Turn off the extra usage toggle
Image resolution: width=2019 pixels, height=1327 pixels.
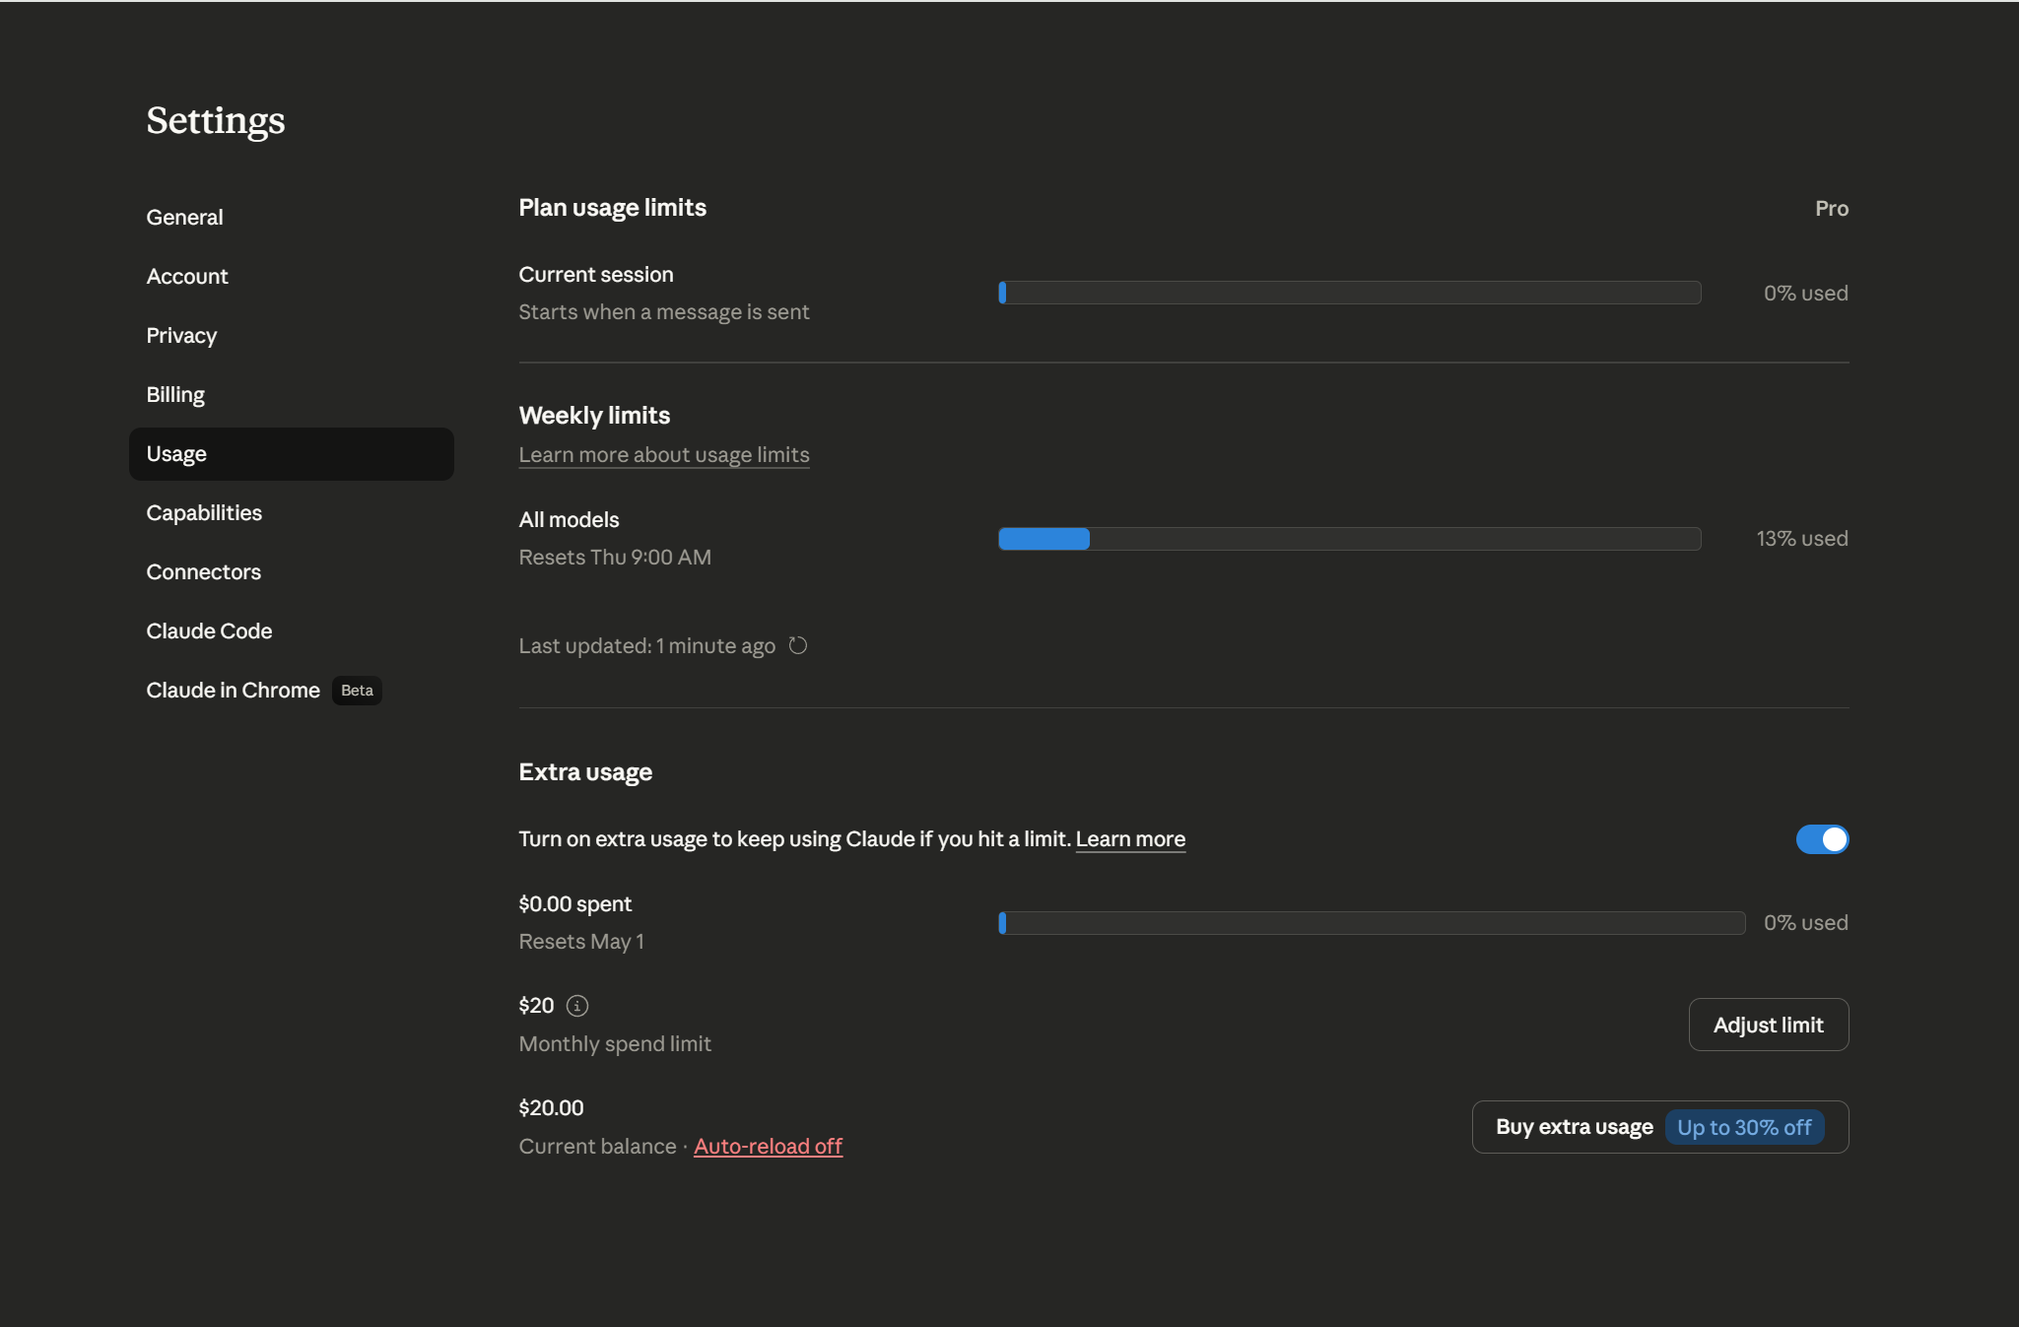(1822, 839)
